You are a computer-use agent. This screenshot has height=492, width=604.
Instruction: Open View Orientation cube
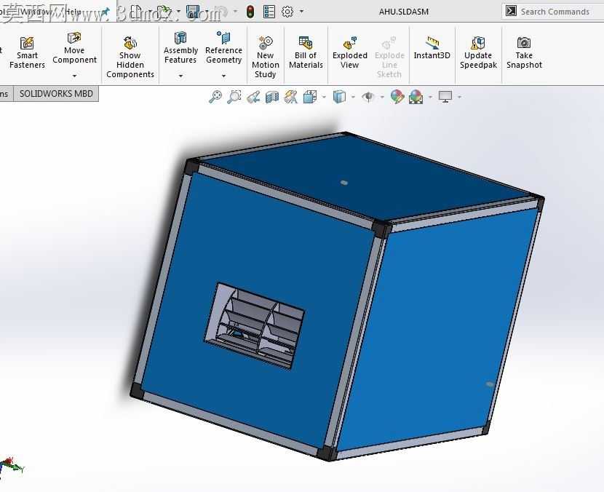click(310, 97)
